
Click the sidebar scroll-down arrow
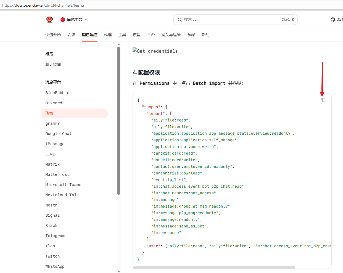[x=118, y=272]
